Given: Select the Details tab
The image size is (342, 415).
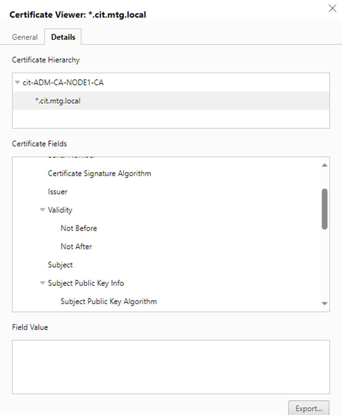Looking at the screenshot, I should click(63, 37).
